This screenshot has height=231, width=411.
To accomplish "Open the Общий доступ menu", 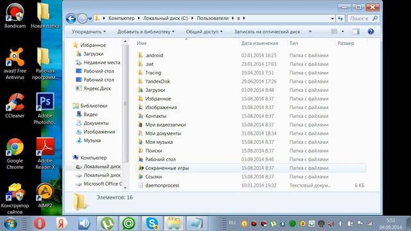I will click(204, 31).
